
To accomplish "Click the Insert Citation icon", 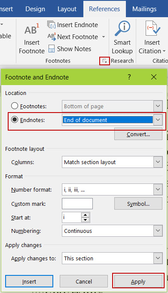I will (x=153, y=28).
